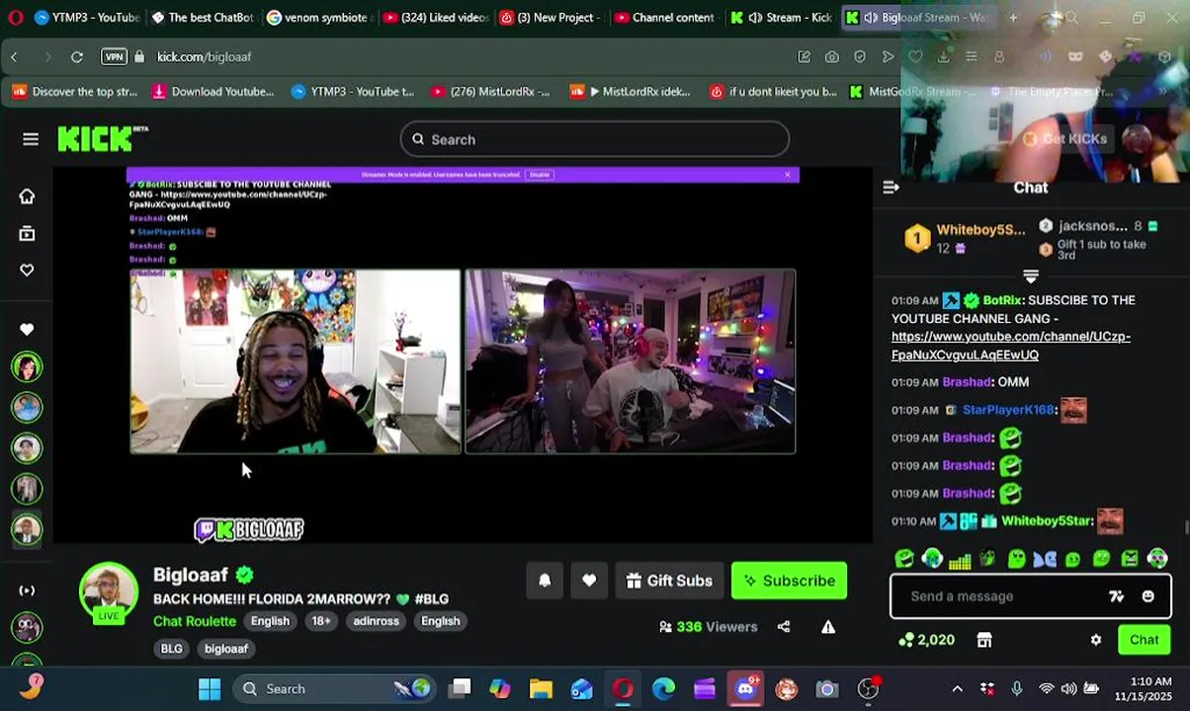The image size is (1190, 711).
Task: Open the Kick hamburger menu
Action: pyautogui.click(x=31, y=139)
